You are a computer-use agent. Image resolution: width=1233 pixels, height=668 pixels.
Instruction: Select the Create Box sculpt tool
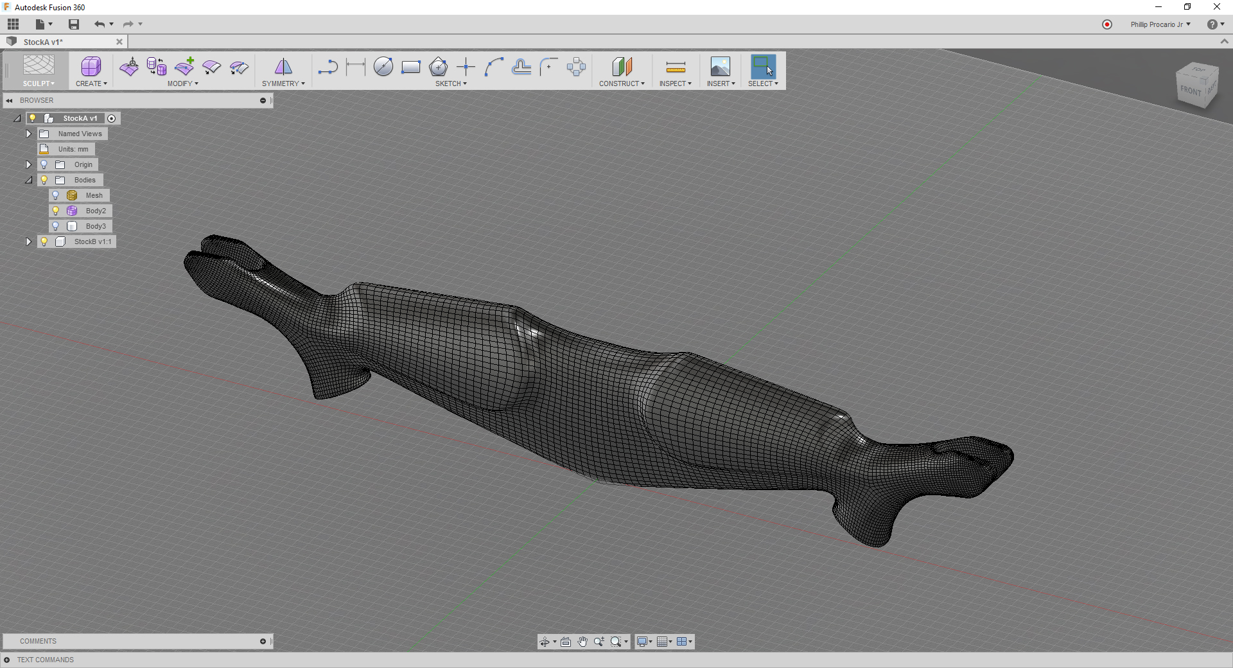click(91, 66)
